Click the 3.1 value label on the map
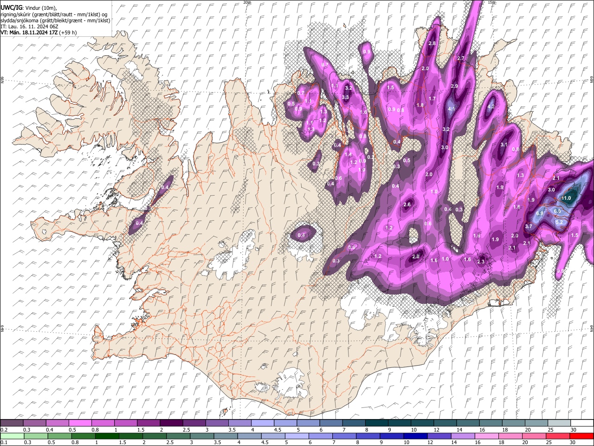Viewport: 594px width, 446px height. coord(504,144)
